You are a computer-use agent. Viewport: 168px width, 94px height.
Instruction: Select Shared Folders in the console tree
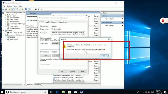[x=14, y=21]
